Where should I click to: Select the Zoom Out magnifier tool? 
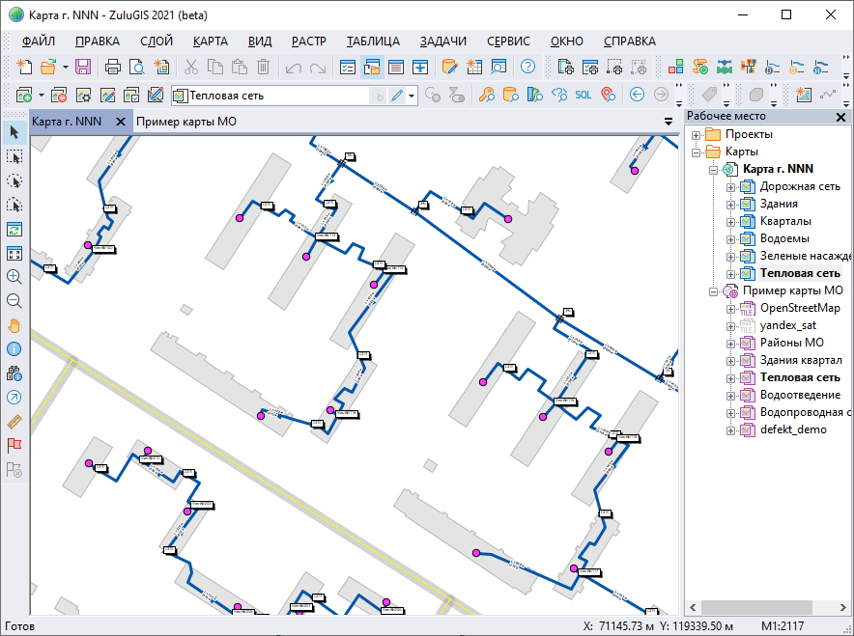pos(14,300)
